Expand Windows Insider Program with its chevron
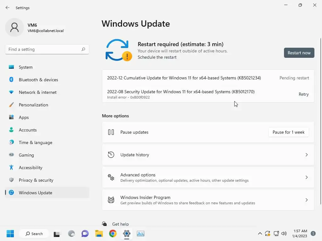This screenshot has width=322, height=241. click(306, 200)
